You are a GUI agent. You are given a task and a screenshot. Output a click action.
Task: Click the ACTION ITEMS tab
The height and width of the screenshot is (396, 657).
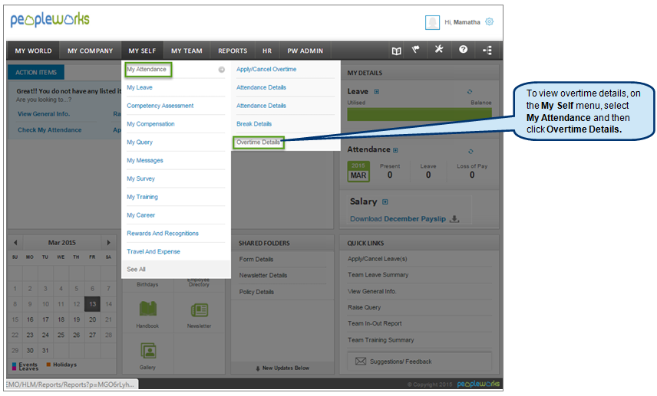(x=36, y=72)
